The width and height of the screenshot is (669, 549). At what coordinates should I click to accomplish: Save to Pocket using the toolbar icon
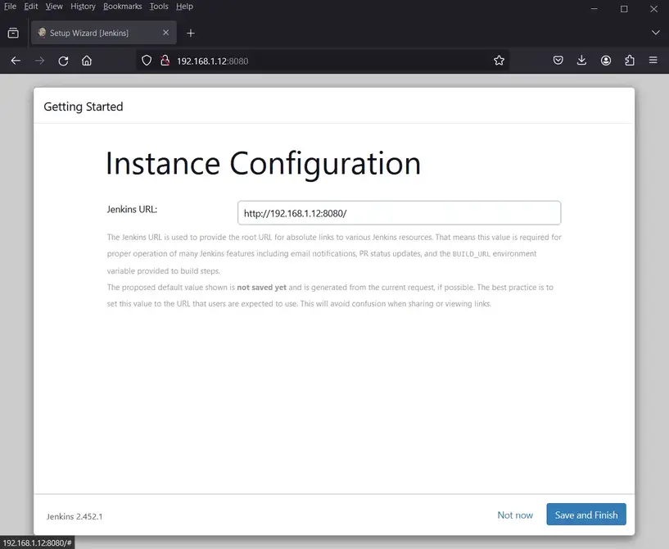point(558,61)
